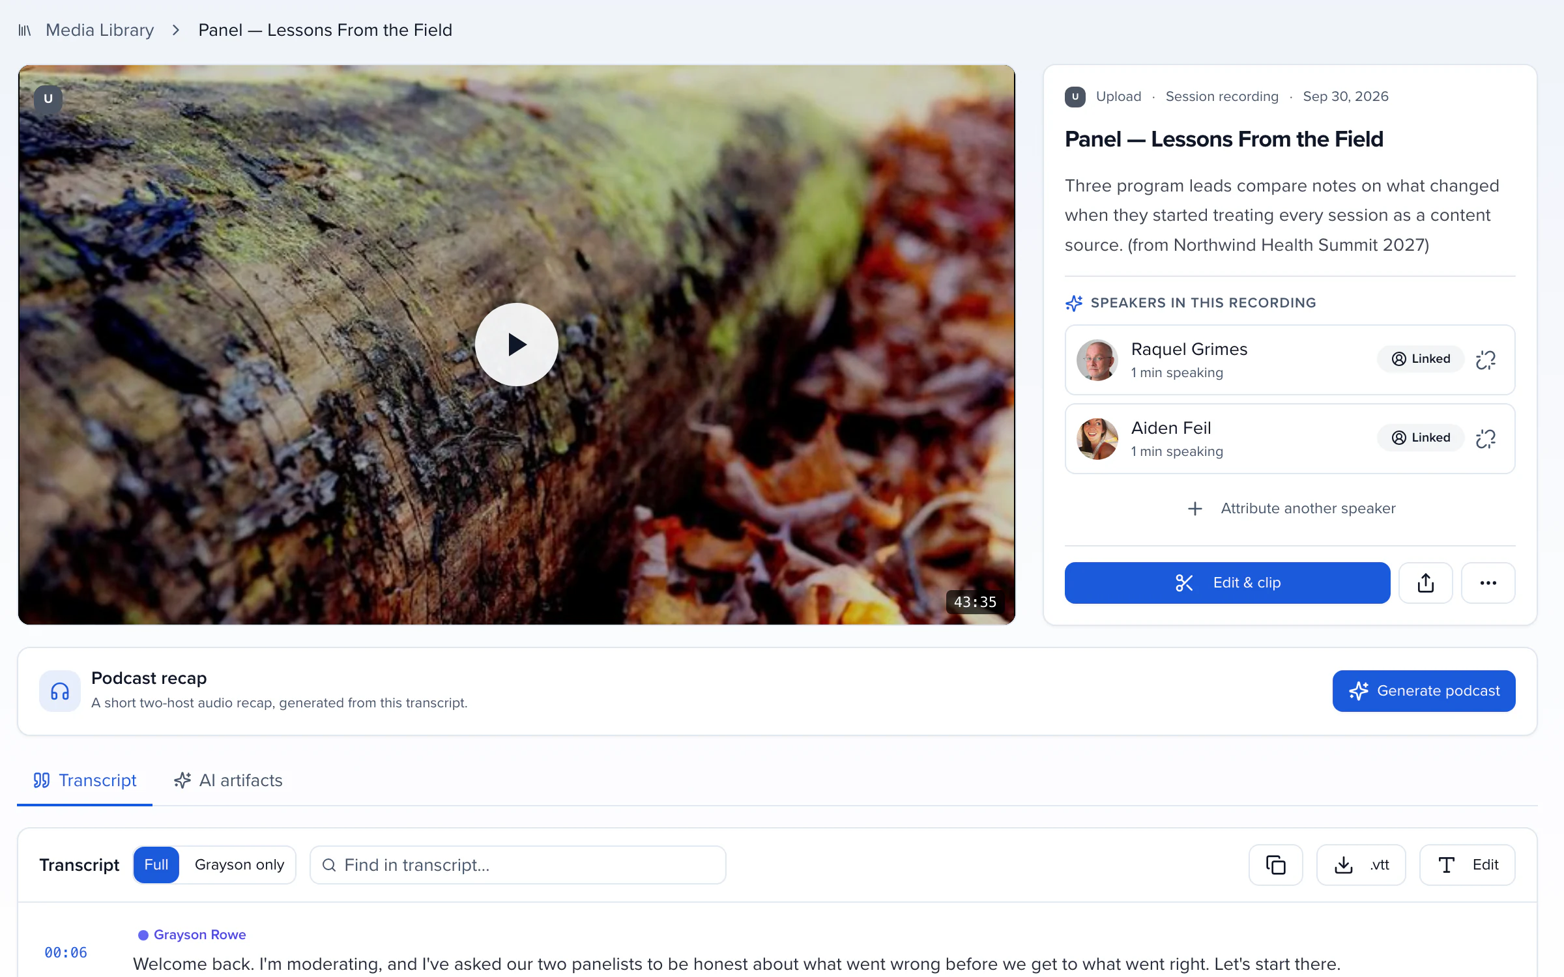This screenshot has width=1564, height=977.
Task: Click the Media Library icon in breadcrumb
Action: pyautogui.click(x=25, y=31)
